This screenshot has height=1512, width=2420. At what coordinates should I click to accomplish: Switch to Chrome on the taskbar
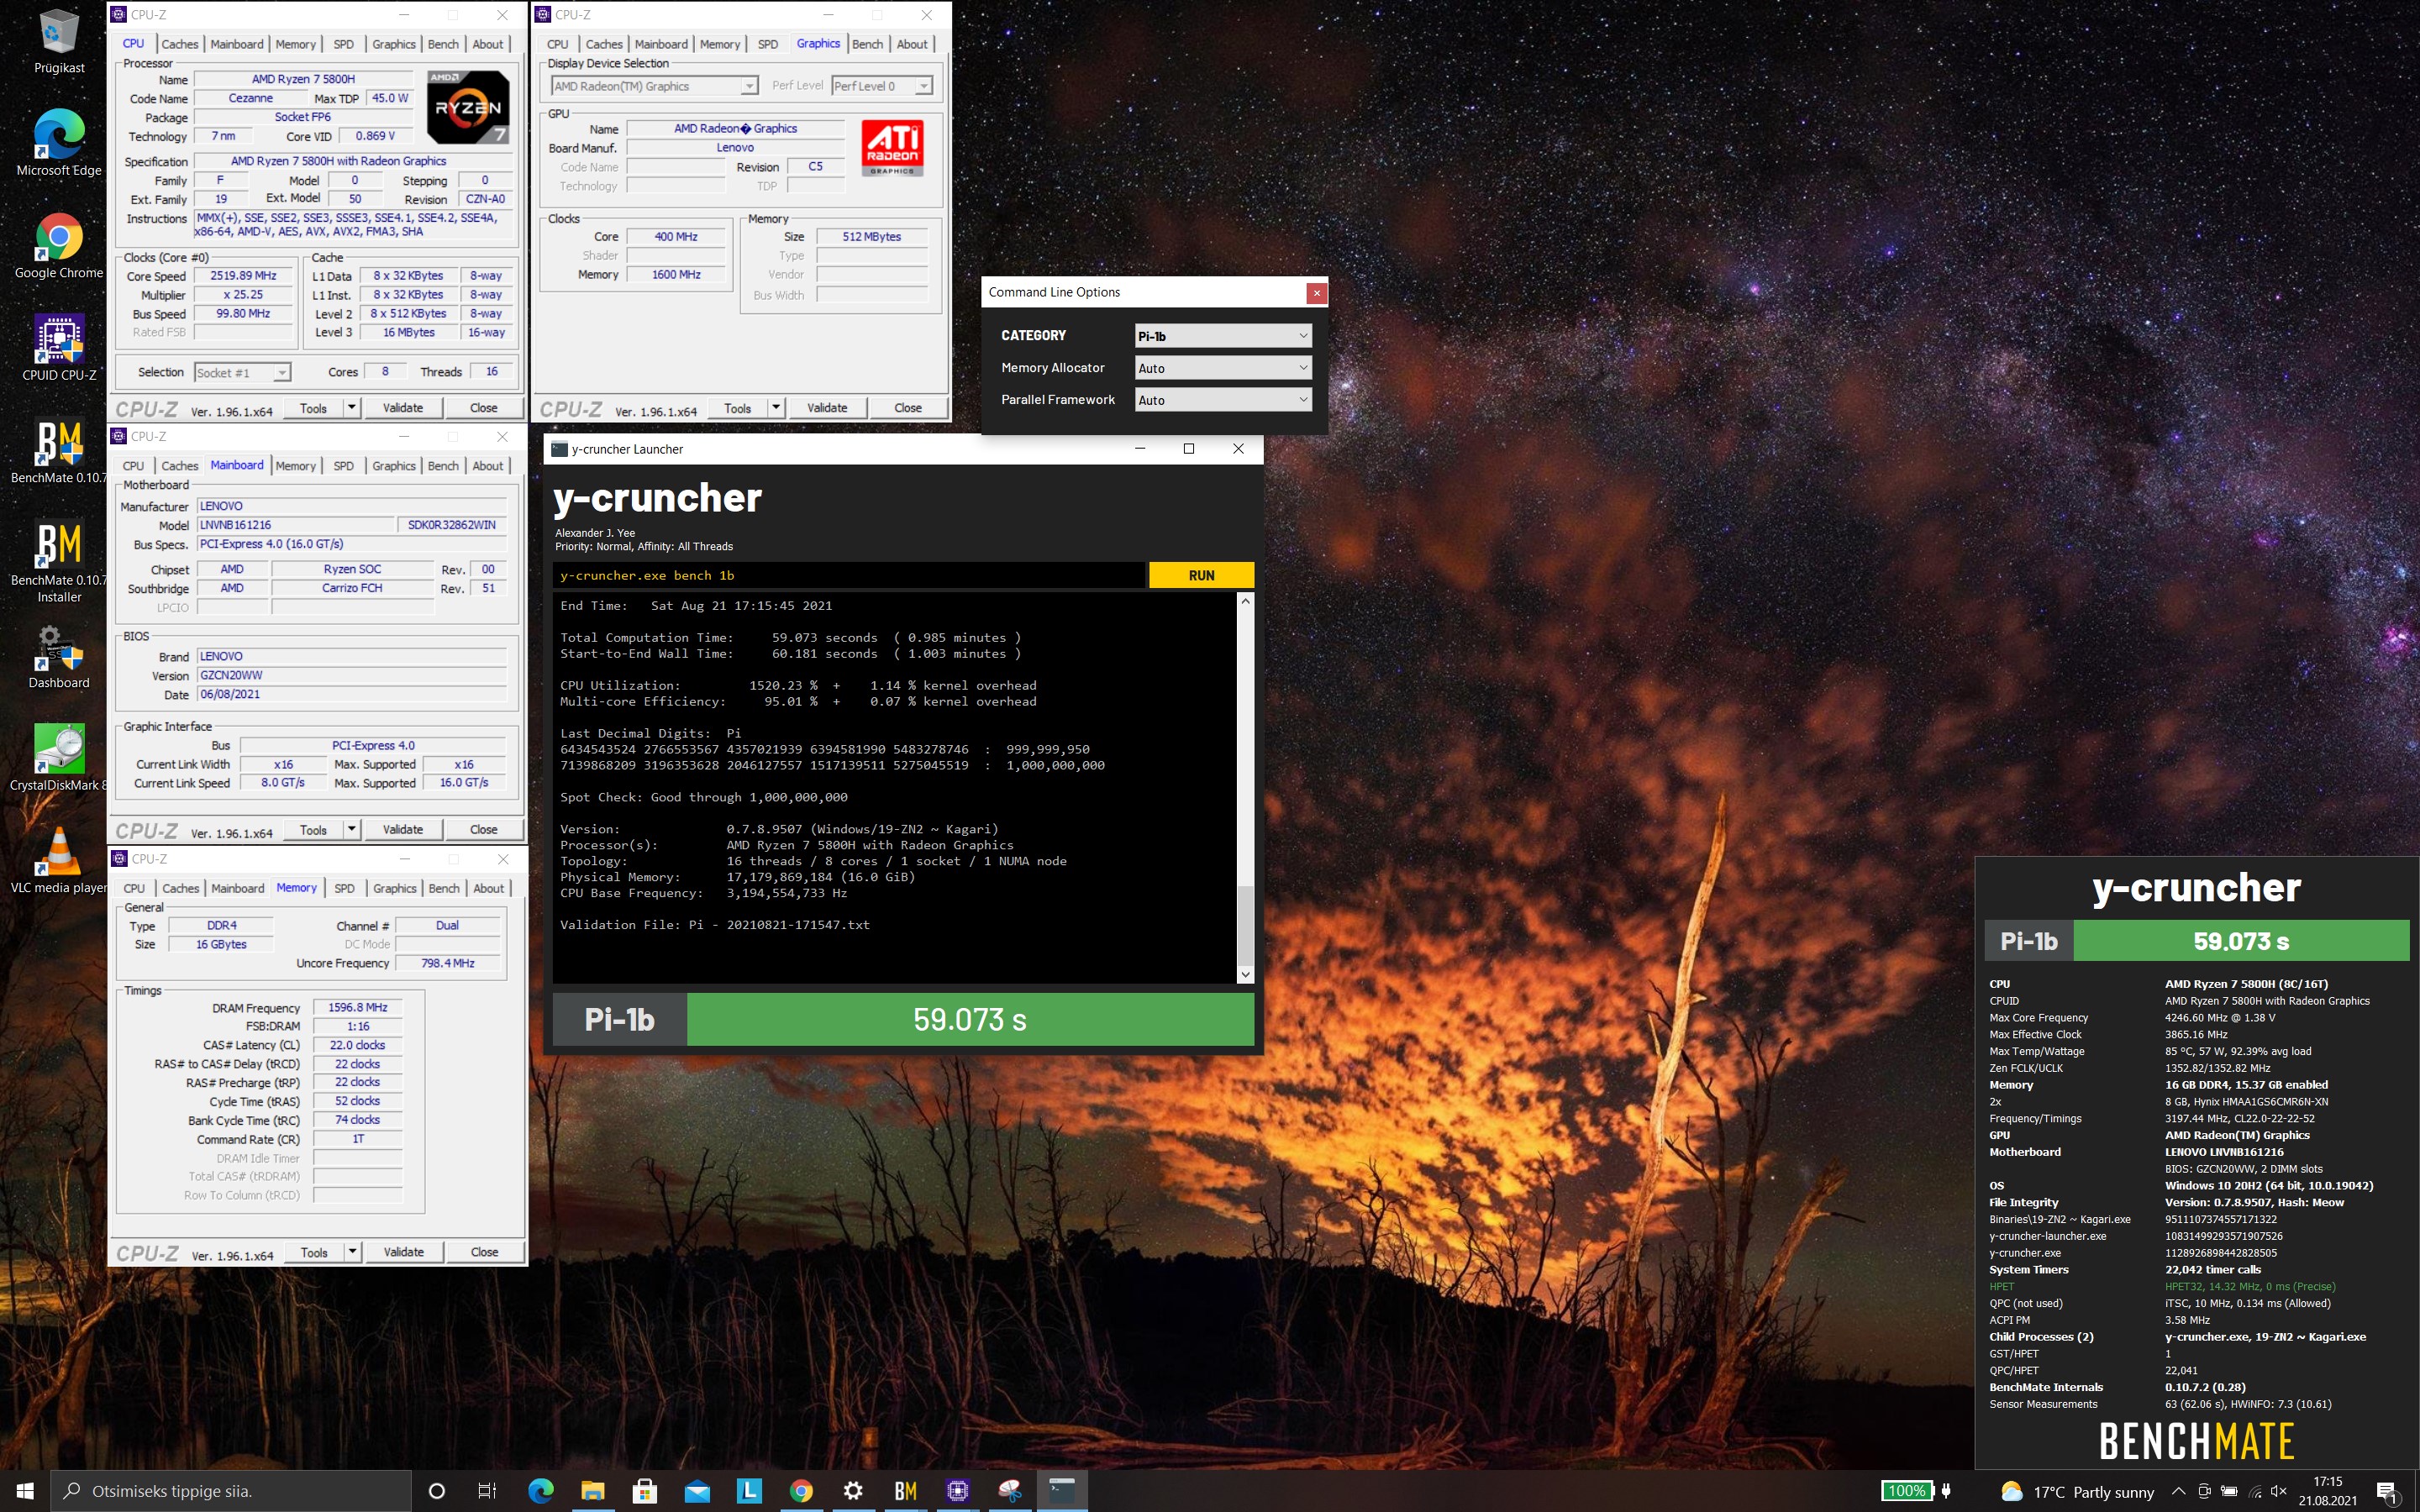click(801, 1491)
